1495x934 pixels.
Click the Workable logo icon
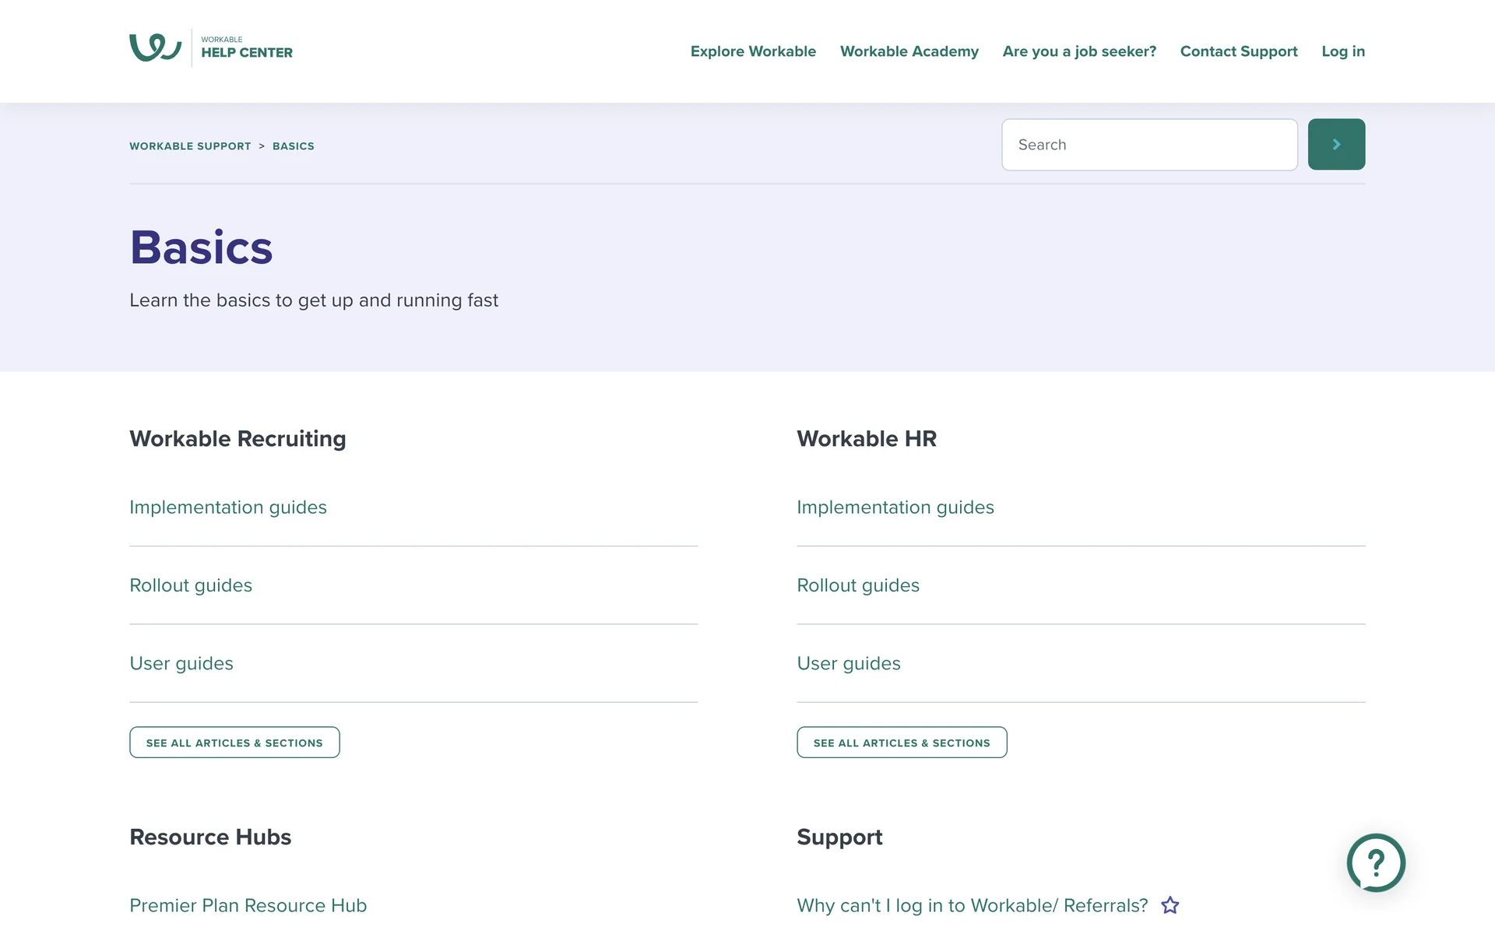(155, 47)
